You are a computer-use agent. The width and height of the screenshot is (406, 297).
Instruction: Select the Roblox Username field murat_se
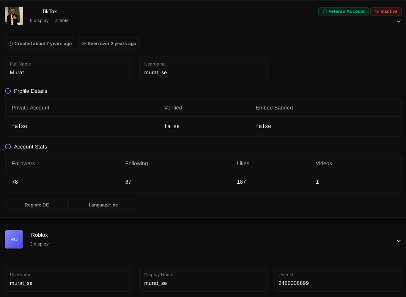[x=69, y=279]
